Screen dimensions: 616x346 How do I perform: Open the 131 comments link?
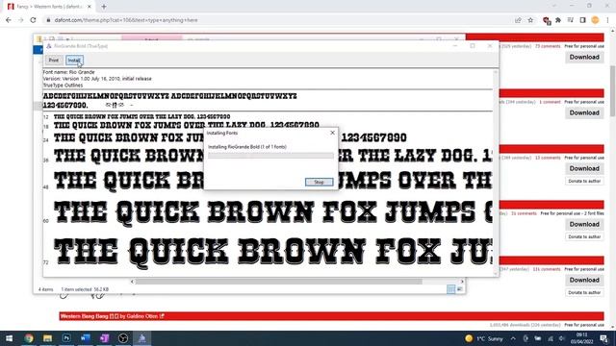(547, 269)
